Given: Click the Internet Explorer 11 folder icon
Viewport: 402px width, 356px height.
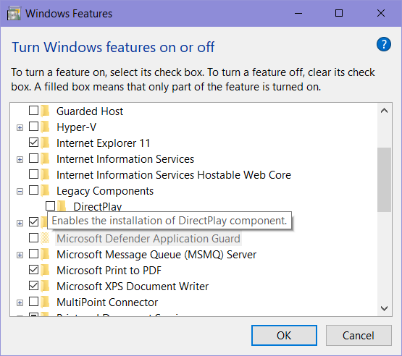Looking at the screenshot, I should point(46,143).
